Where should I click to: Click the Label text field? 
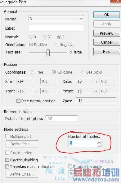click(x=56, y=28)
